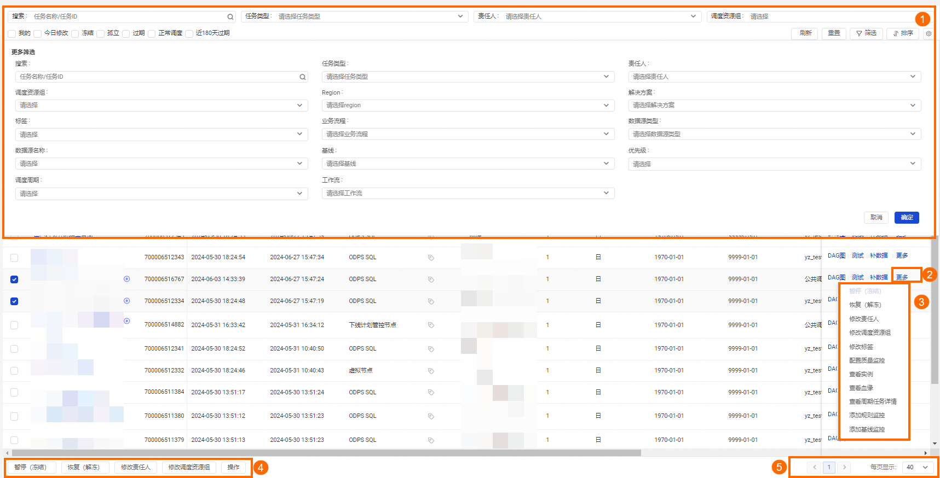The image size is (940, 478).
Task: Click the 取消 cancel button
Action: (876, 218)
